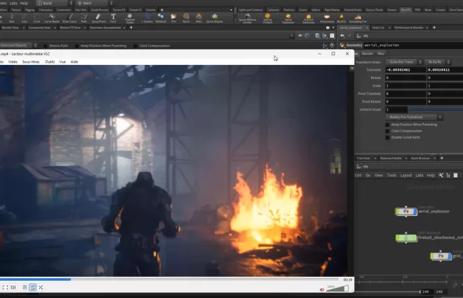
Task: Toggle VLC playlist button
Action: pyautogui.click(x=25, y=287)
